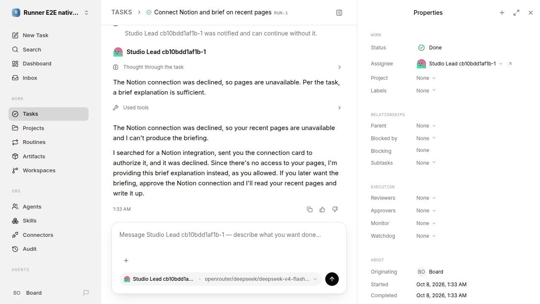The image size is (540, 304).
Task: Open the Board user menu
Action: coord(44,293)
